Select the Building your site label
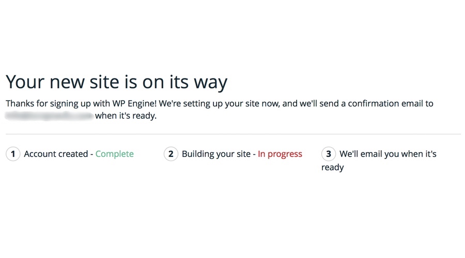The width and height of the screenshot is (465, 258). click(x=216, y=154)
